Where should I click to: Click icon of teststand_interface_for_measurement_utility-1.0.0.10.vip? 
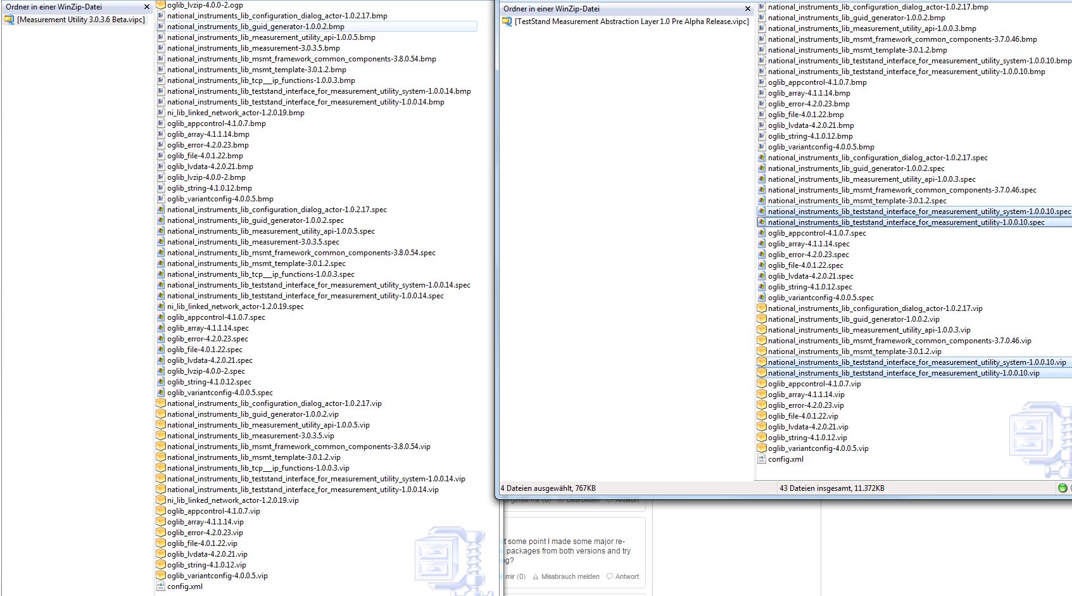pos(762,373)
